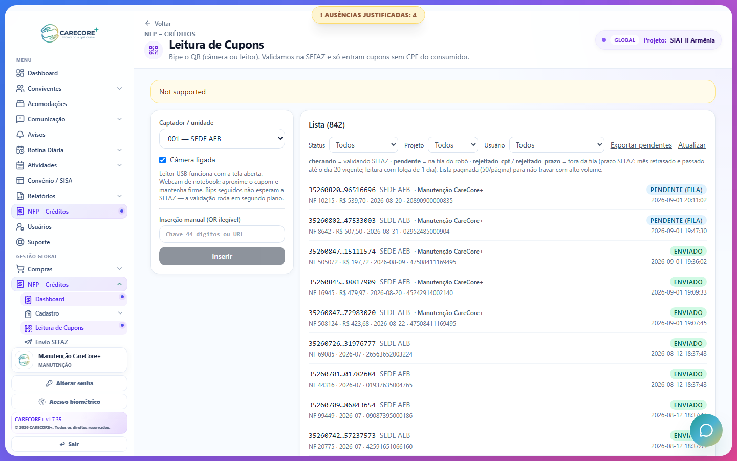Click the Leitura de Cupons QR icon in sidebar
Viewport: 737px width, 461px height.
coord(28,328)
